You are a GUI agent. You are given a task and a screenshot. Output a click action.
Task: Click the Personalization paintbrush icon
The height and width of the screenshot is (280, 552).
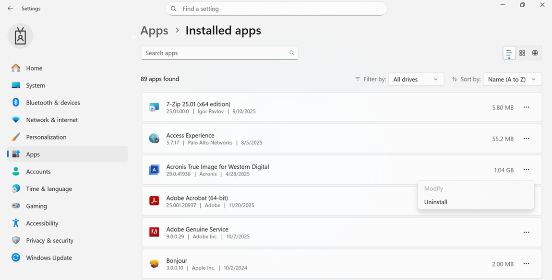[16, 137]
